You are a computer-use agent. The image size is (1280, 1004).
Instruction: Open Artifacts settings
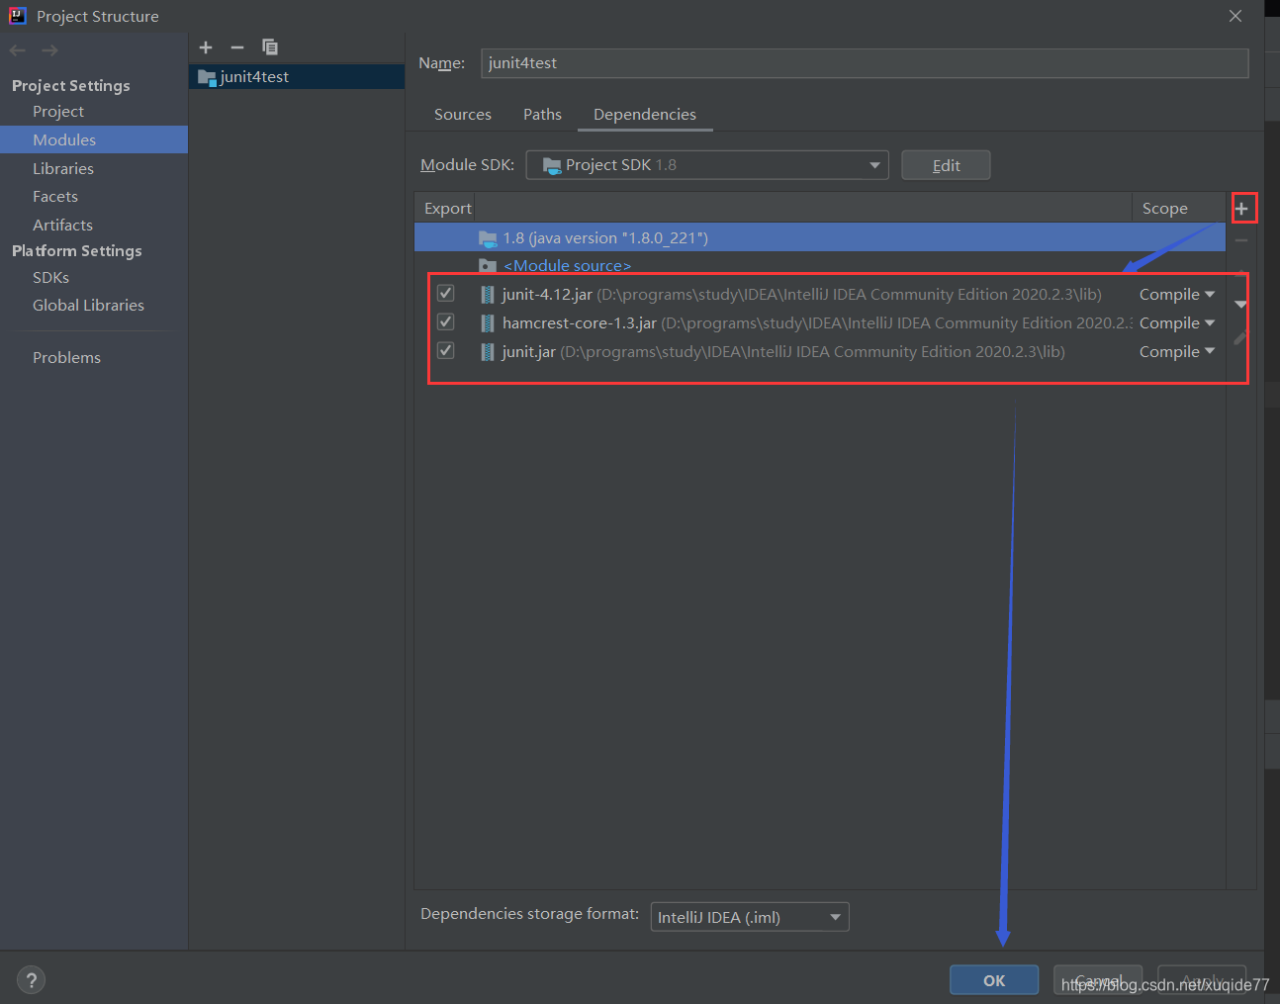point(62,226)
